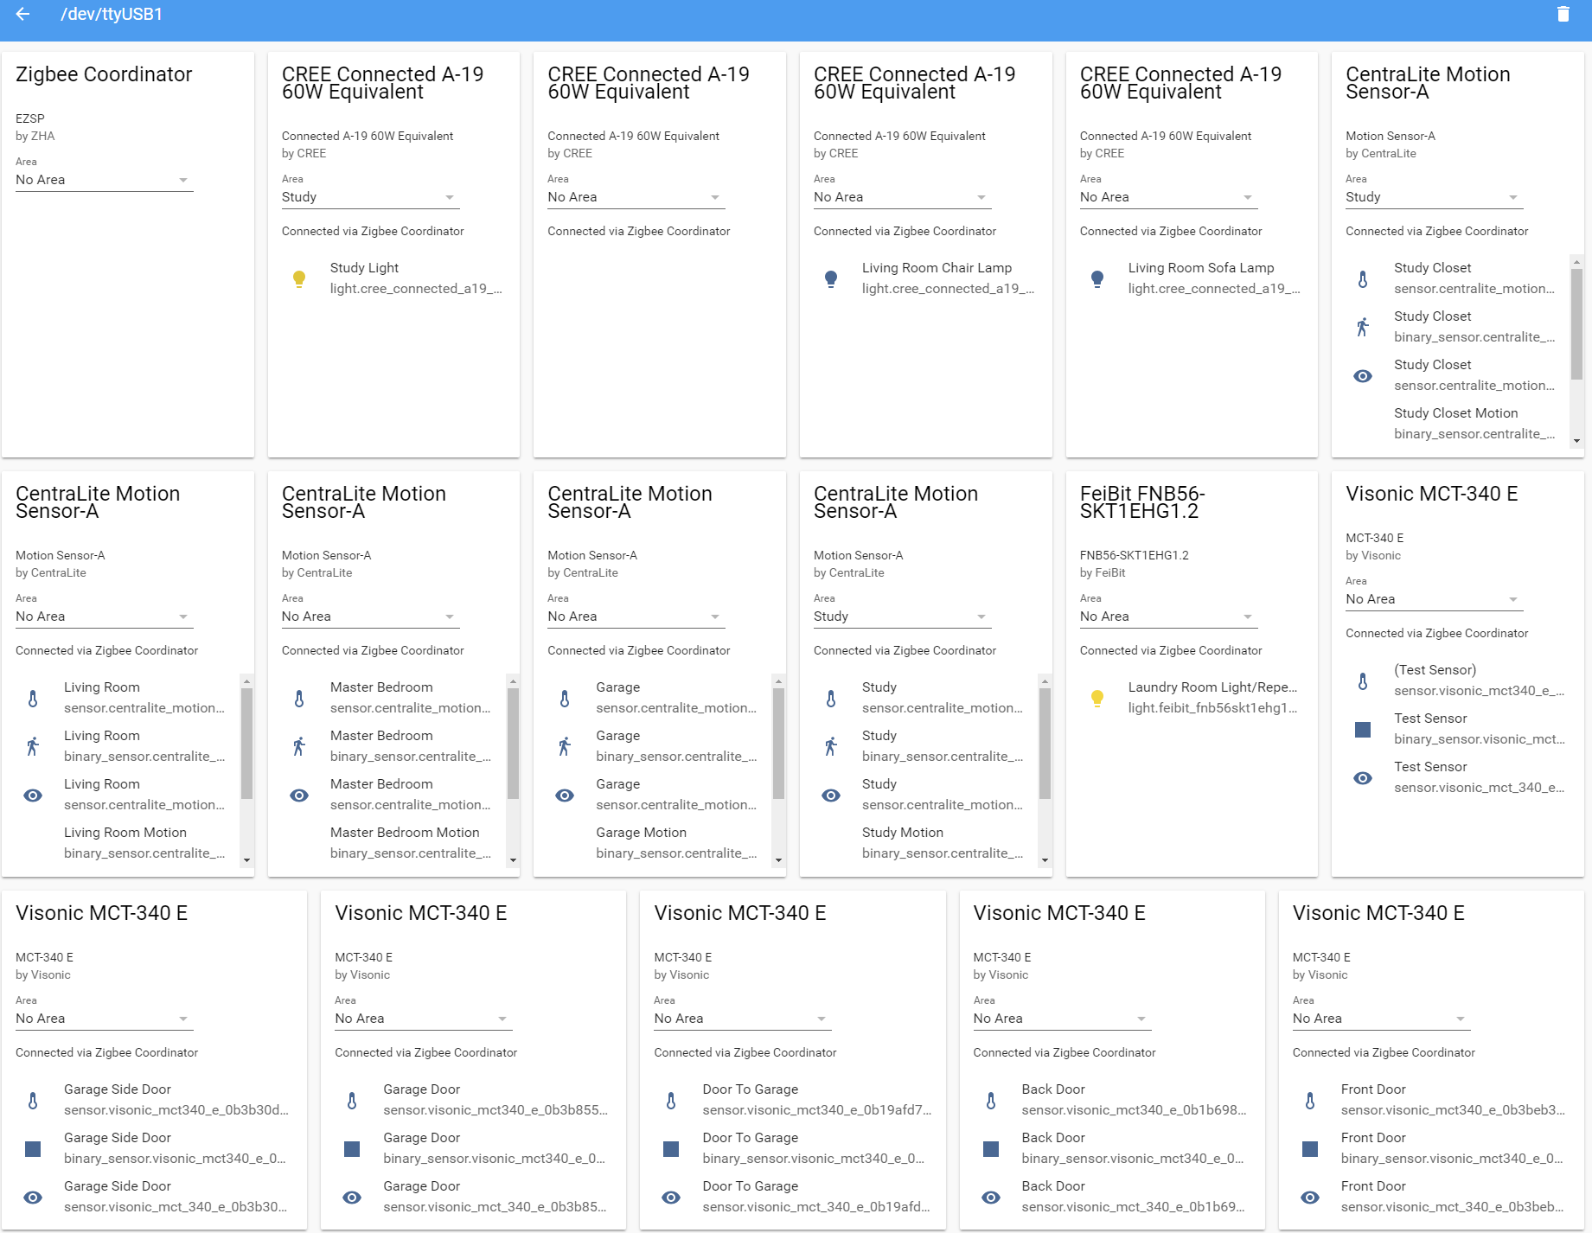
Task: Click Door To Garage eye icon
Action: tap(671, 1197)
